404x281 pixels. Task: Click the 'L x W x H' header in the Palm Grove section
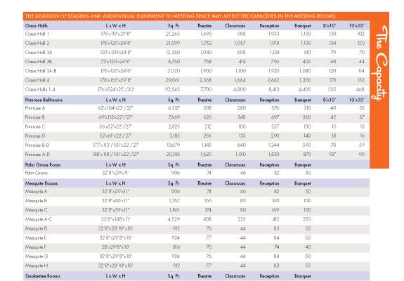pos(115,165)
